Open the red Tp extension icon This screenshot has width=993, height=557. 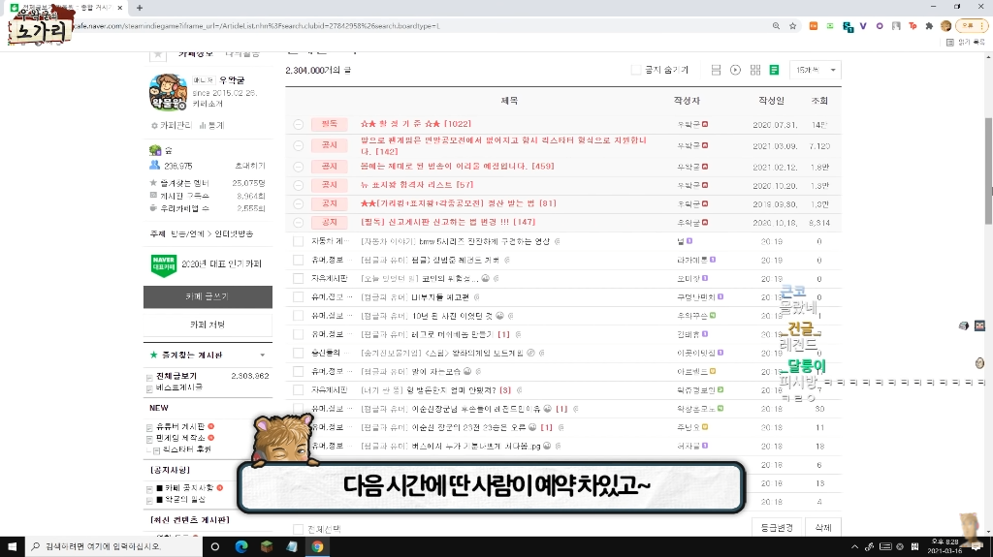point(913,26)
